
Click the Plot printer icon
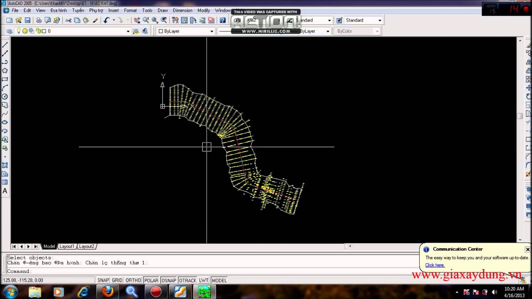click(39, 20)
